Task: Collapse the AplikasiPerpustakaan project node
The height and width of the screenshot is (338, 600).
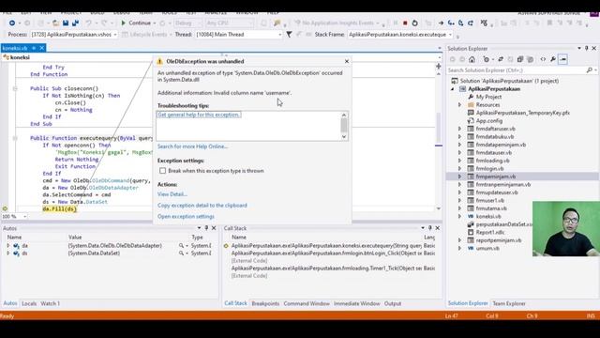Action: (x=453, y=89)
